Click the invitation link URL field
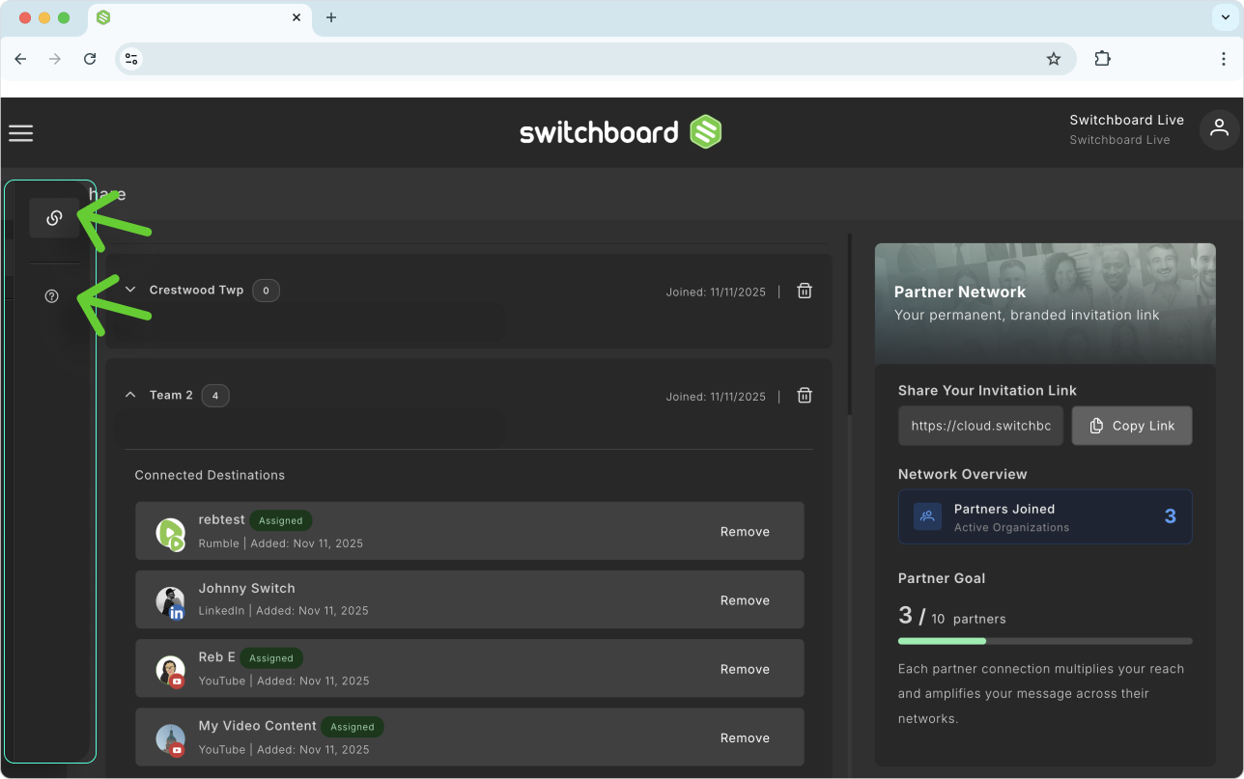Viewport: 1244px width, 779px height. pyautogui.click(x=980, y=426)
